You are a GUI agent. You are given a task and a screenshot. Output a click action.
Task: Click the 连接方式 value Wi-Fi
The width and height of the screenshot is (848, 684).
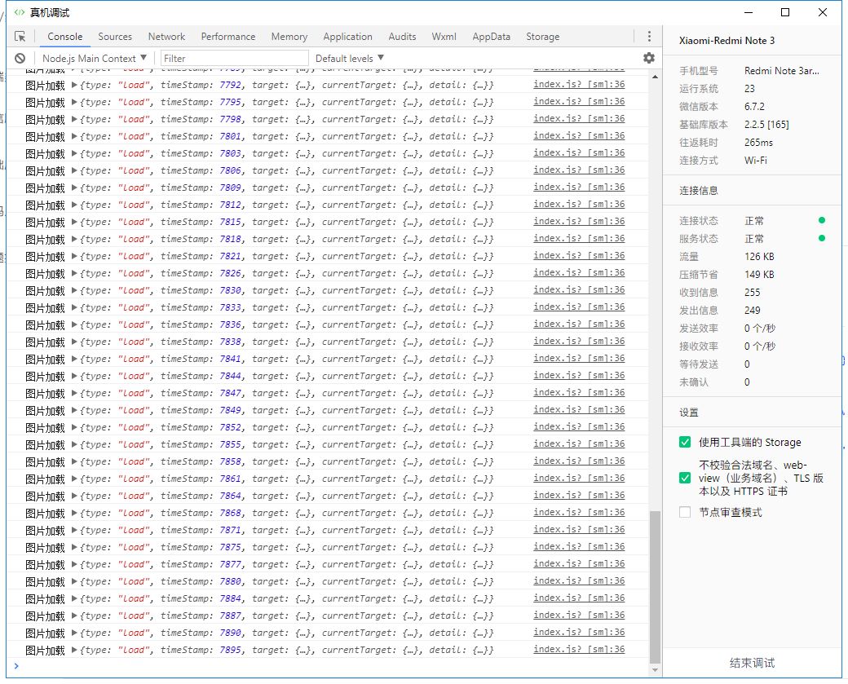point(756,160)
